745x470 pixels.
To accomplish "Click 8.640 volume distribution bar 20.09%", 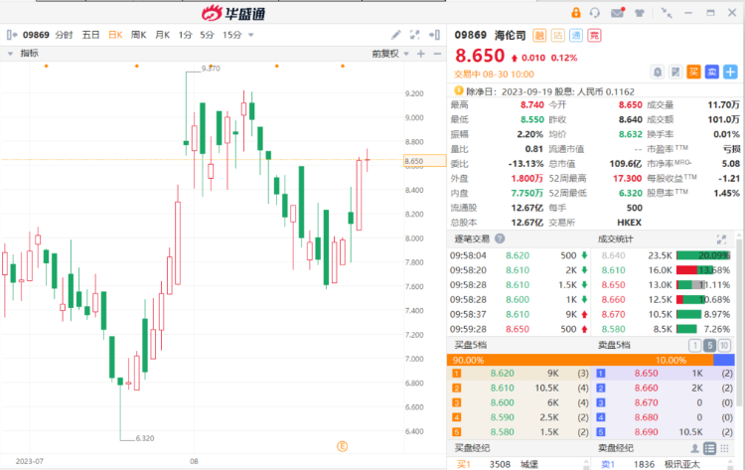I will (x=702, y=255).
